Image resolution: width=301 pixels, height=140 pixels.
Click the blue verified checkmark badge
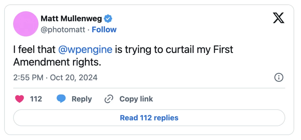click(x=108, y=19)
